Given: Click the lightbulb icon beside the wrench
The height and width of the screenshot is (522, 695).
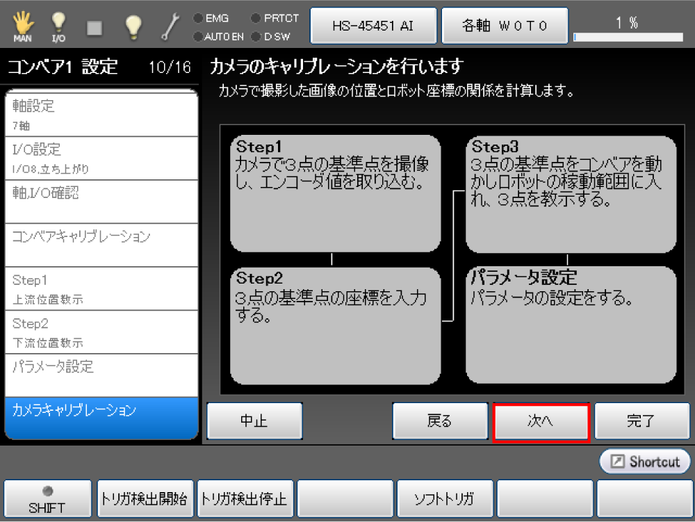Looking at the screenshot, I should click(133, 26).
